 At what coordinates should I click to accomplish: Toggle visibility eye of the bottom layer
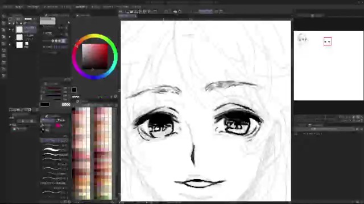(10, 45)
